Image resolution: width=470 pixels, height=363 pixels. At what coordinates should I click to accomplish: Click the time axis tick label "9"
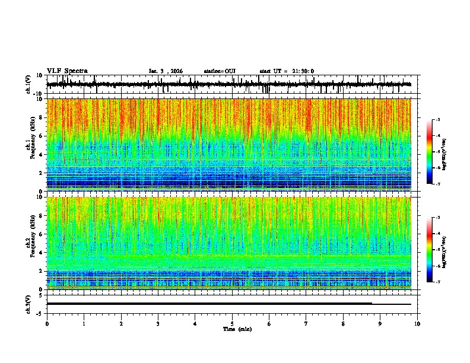tap(380, 324)
